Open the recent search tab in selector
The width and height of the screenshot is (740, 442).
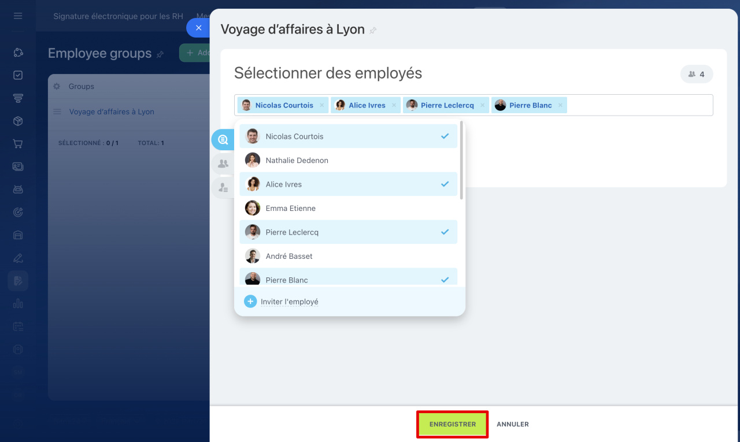(223, 140)
